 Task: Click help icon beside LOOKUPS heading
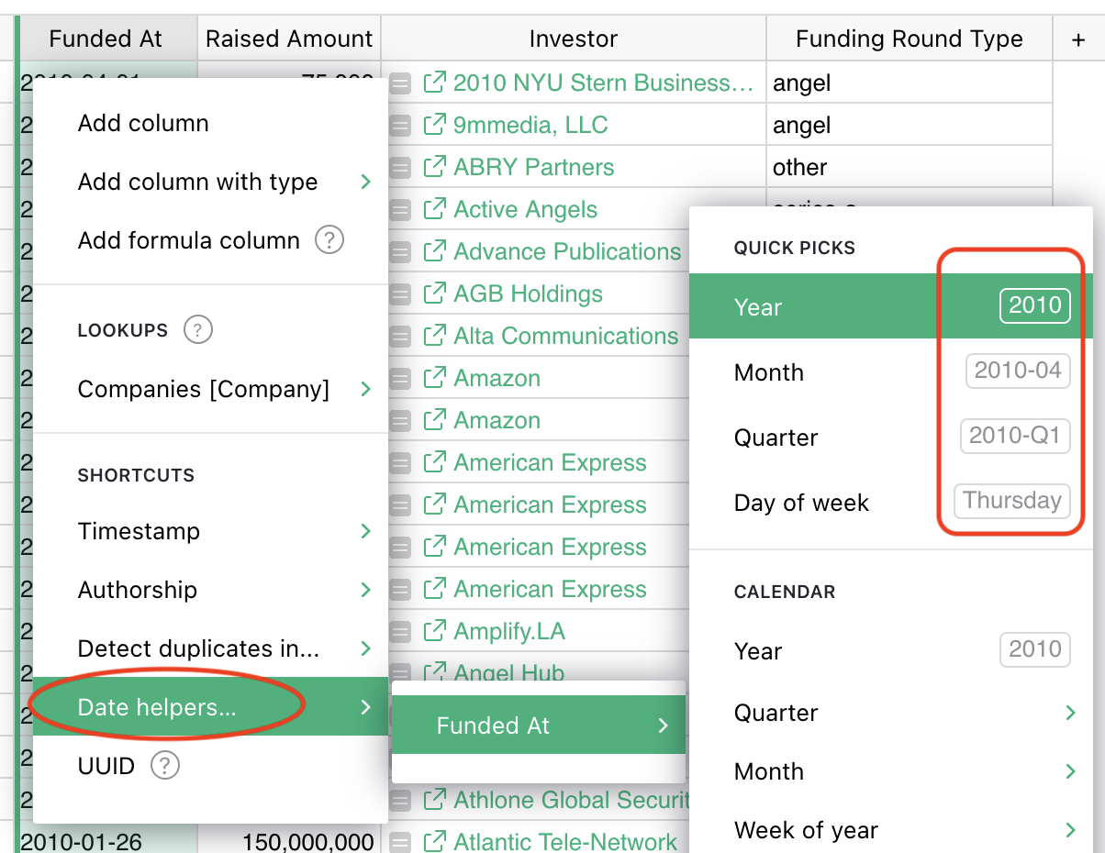[198, 330]
